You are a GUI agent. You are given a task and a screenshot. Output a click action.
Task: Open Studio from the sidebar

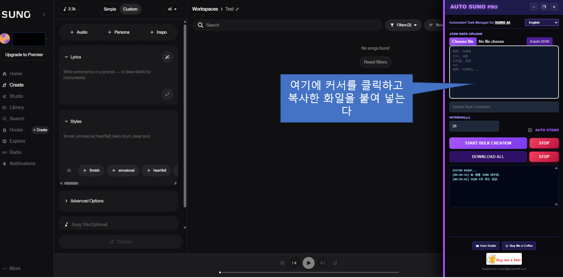(x=12, y=96)
